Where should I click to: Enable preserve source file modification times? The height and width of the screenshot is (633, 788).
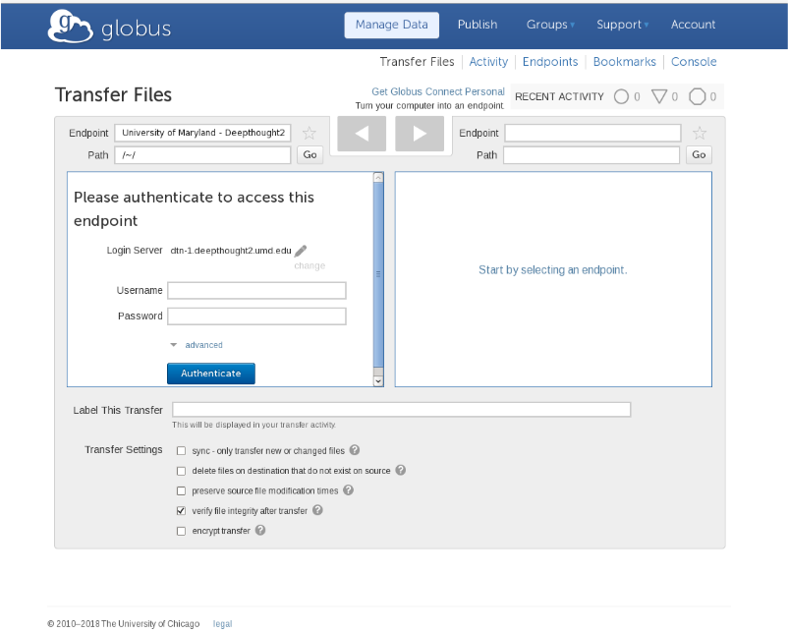pyautogui.click(x=181, y=491)
